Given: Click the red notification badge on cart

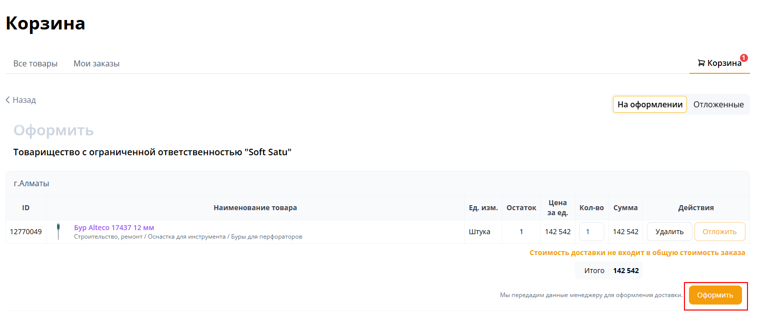Looking at the screenshot, I should pos(744,58).
